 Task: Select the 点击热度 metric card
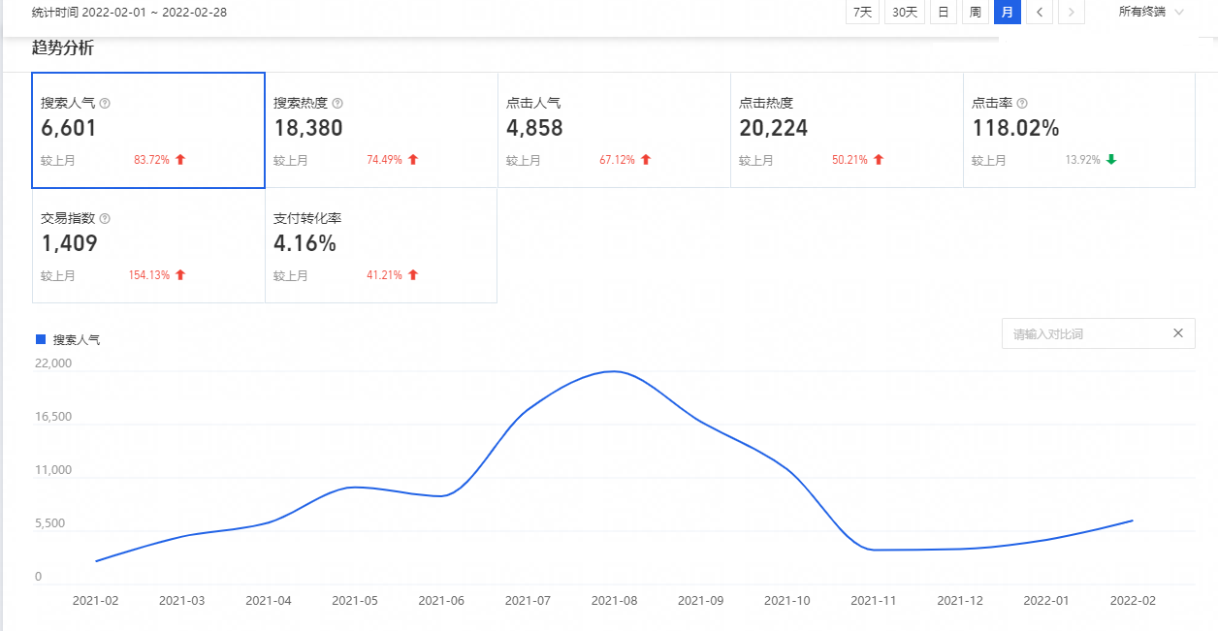pos(847,130)
